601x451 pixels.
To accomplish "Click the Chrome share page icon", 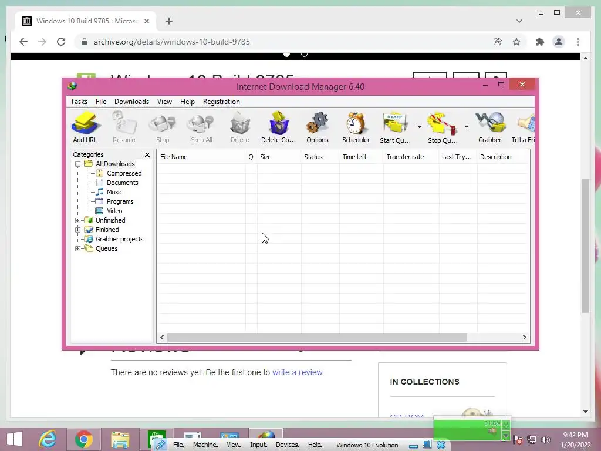I will [498, 42].
